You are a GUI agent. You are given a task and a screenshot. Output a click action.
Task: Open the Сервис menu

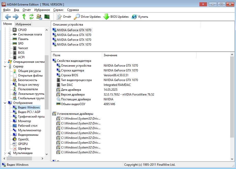(58, 10)
